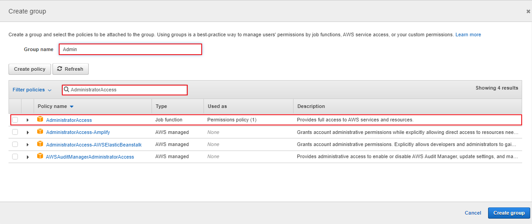Expand the AdministratorAccess-Amplify policy details
The height and width of the screenshot is (224, 532).
pos(27,132)
